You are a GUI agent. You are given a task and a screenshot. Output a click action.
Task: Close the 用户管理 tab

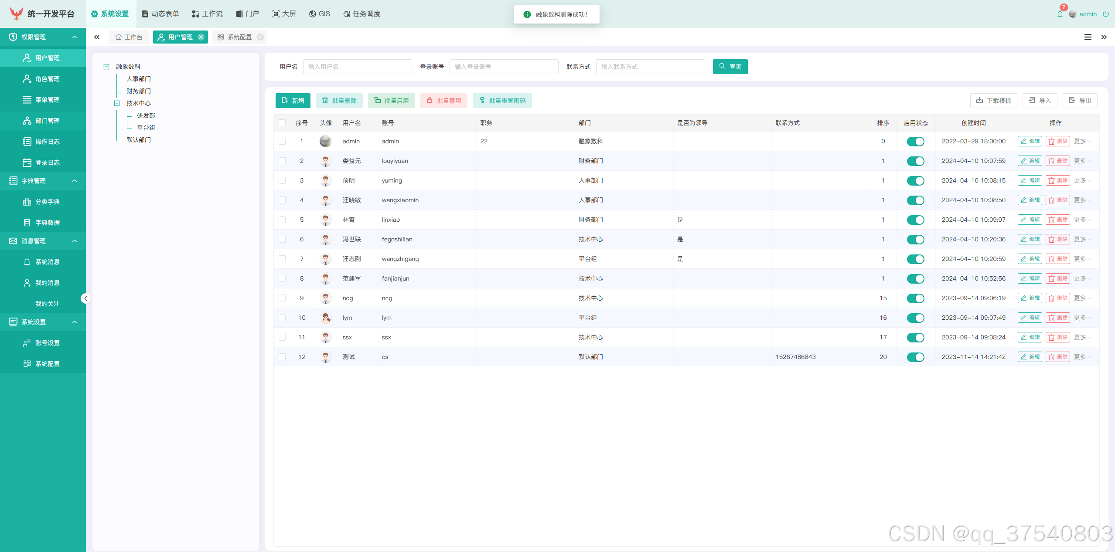click(201, 37)
